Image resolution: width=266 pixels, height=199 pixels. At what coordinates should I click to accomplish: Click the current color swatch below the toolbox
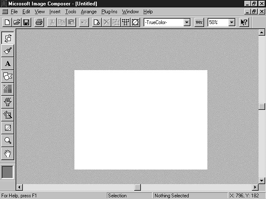(x=7, y=172)
